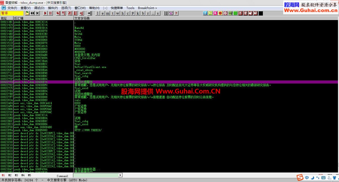Open Breakpoints window with 'b' button

(143, 13)
